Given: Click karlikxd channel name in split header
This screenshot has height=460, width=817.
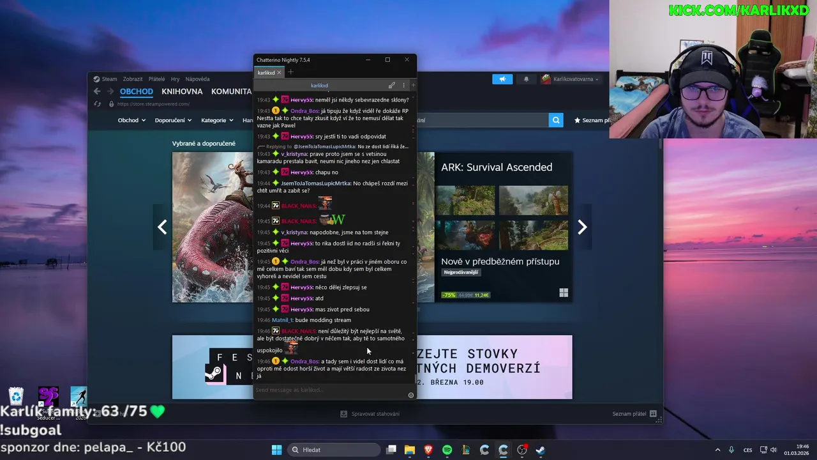Looking at the screenshot, I should (x=319, y=85).
